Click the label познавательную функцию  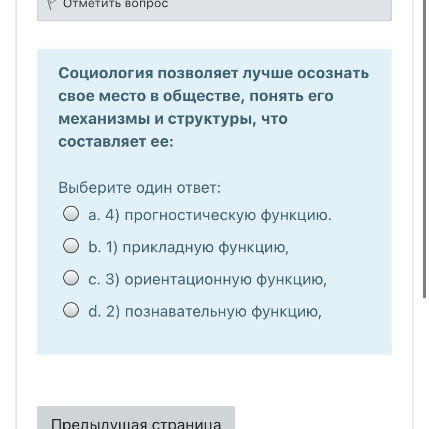(x=223, y=312)
